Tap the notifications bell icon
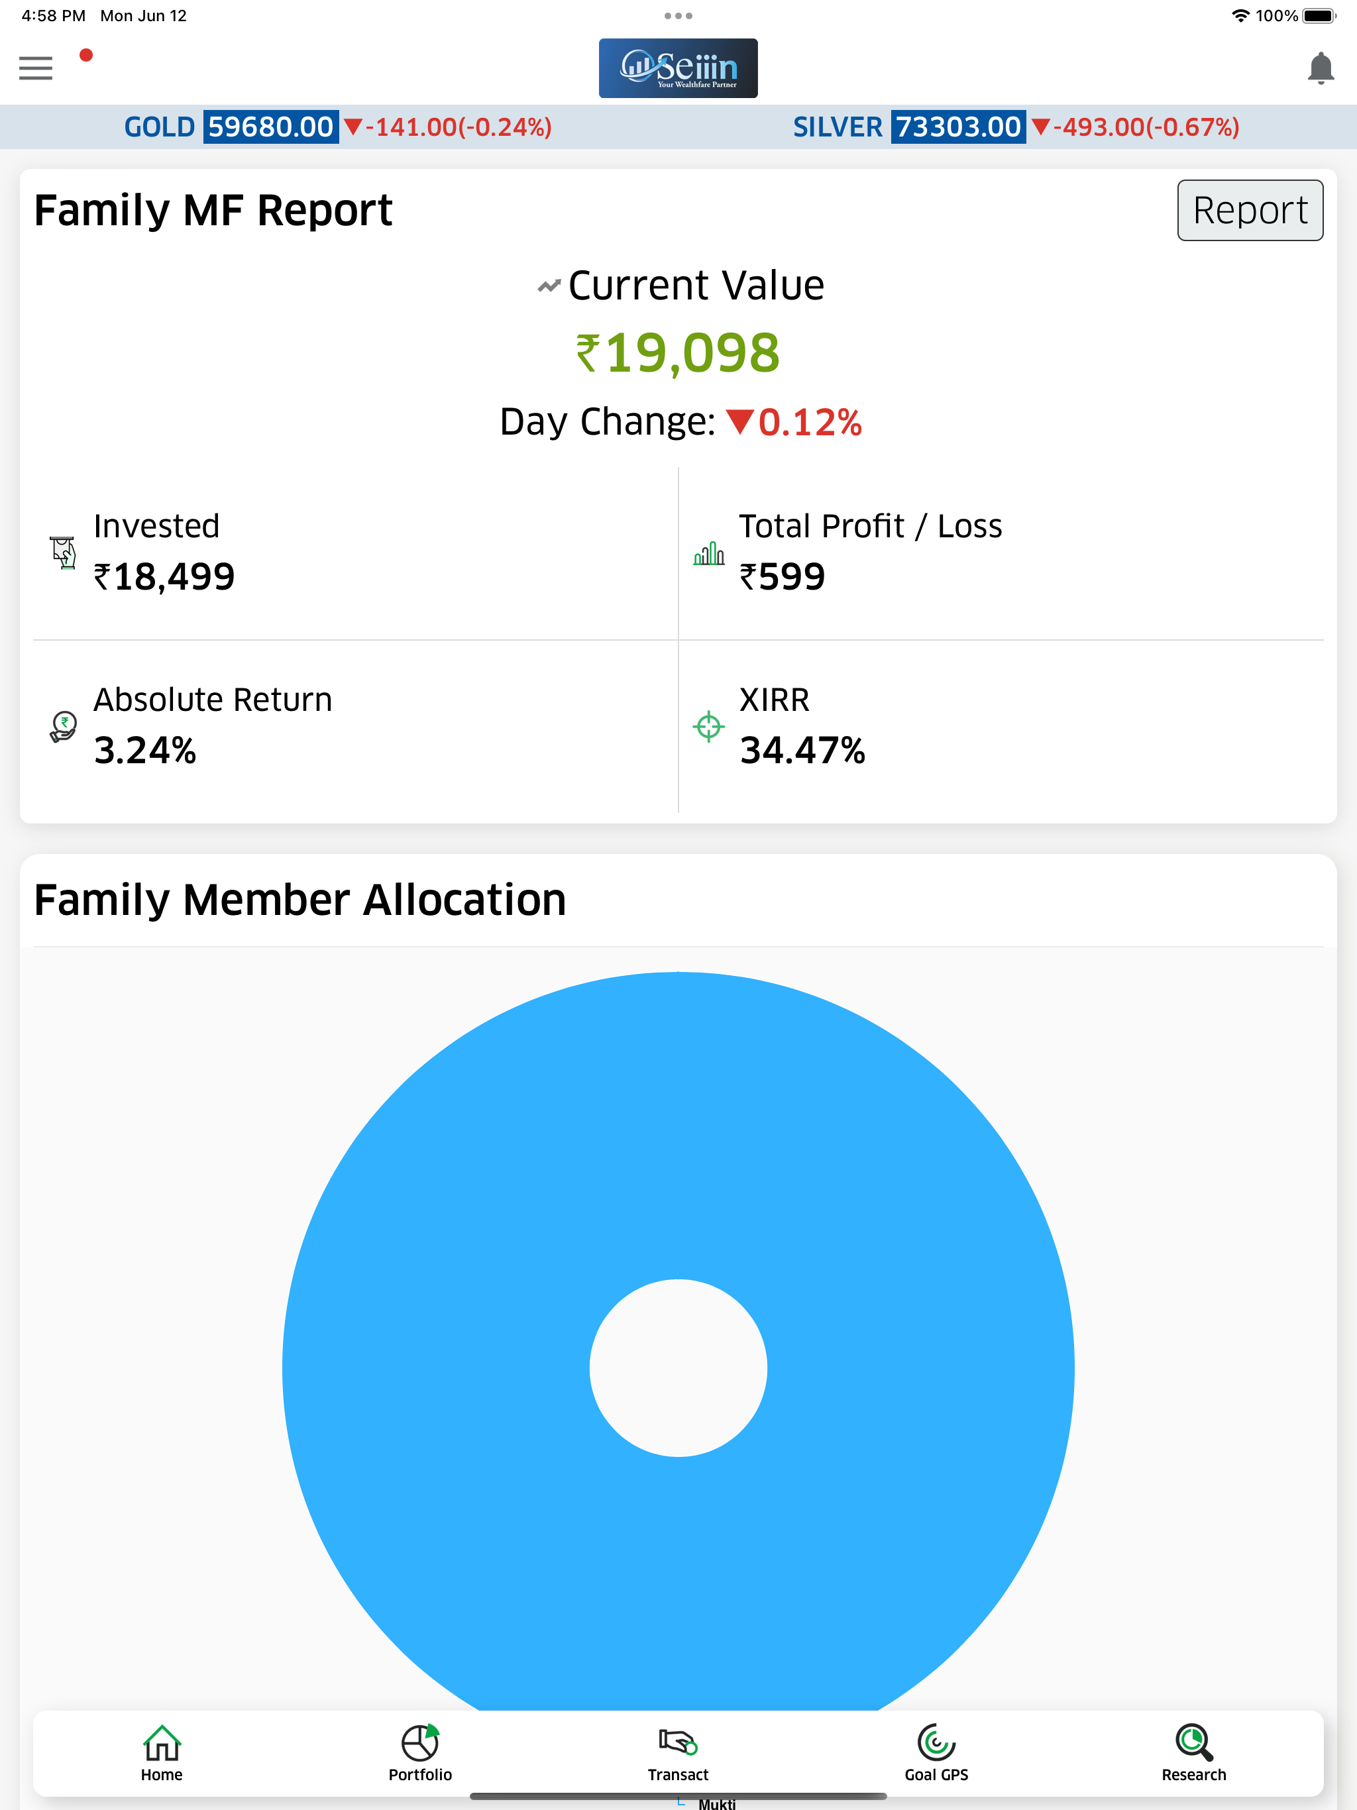The width and height of the screenshot is (1357, 1810). tap(1320, 68)
